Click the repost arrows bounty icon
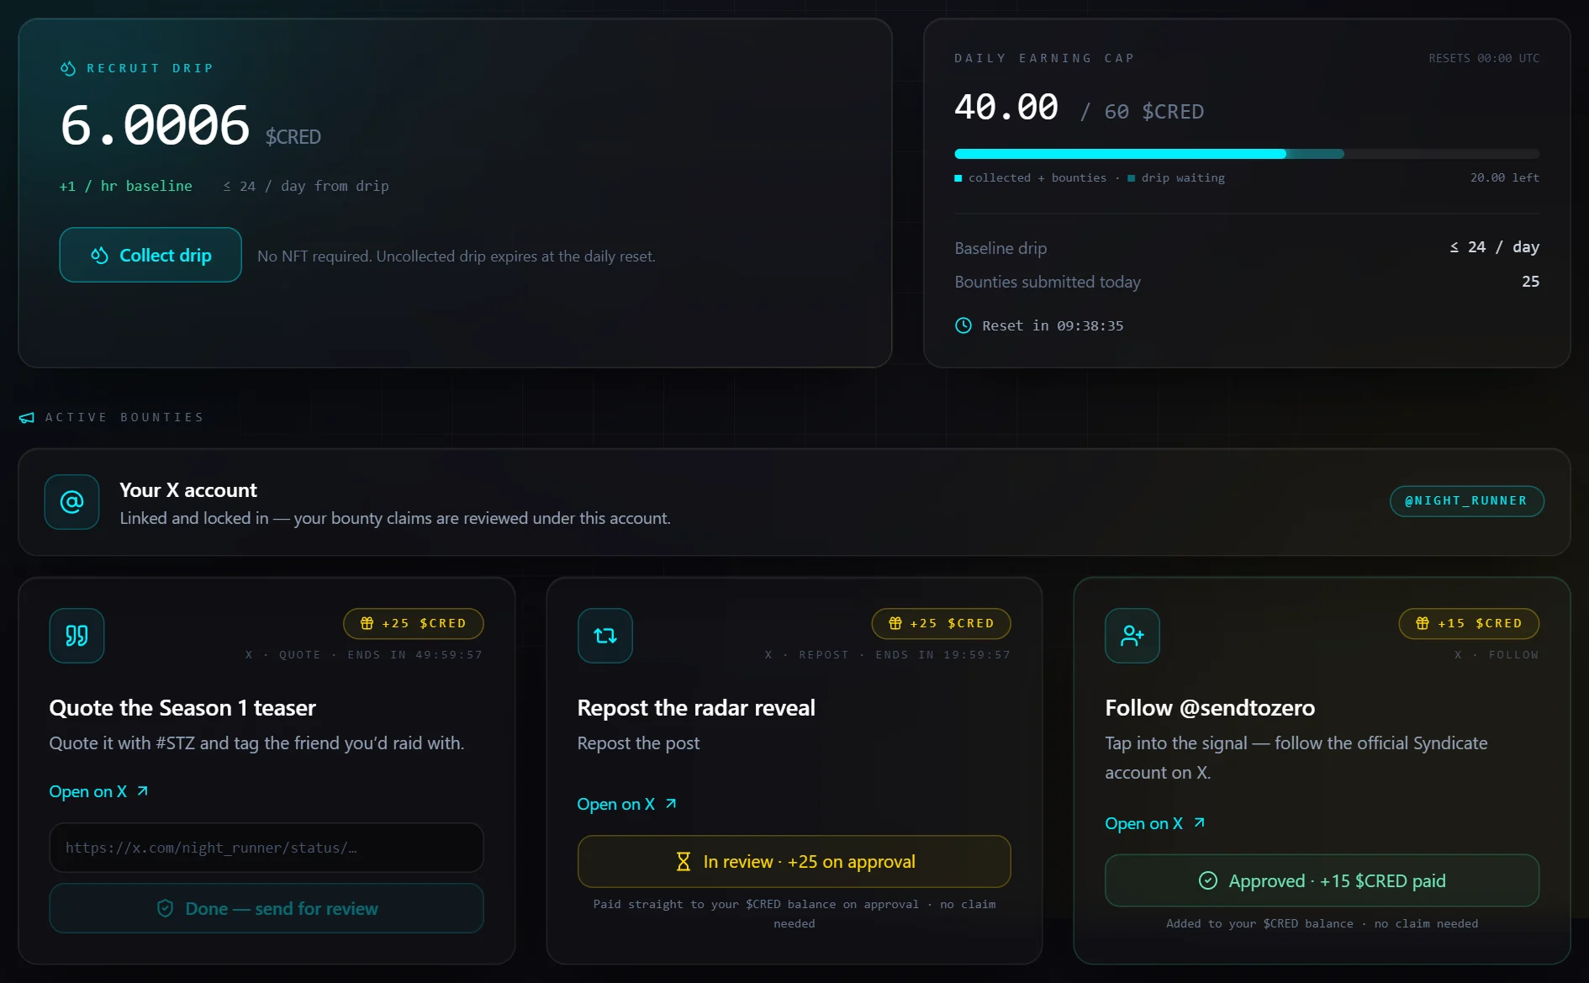 [605, 636]
